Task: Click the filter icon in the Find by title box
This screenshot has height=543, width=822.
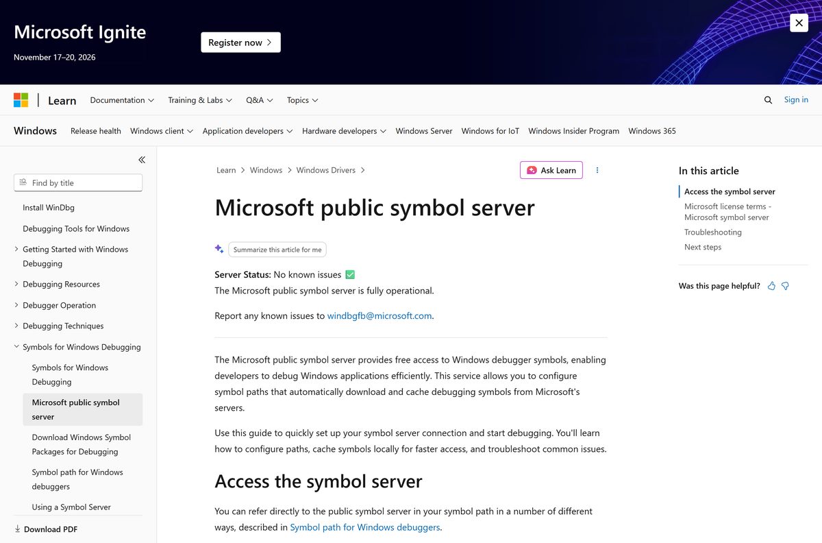Action: pyautogui.click(x=23, y=182)
